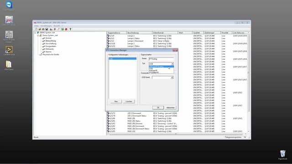Open TeamViewer desktop shortcut
The width and height of the screenshot is (292, 164).
point(9,6)
